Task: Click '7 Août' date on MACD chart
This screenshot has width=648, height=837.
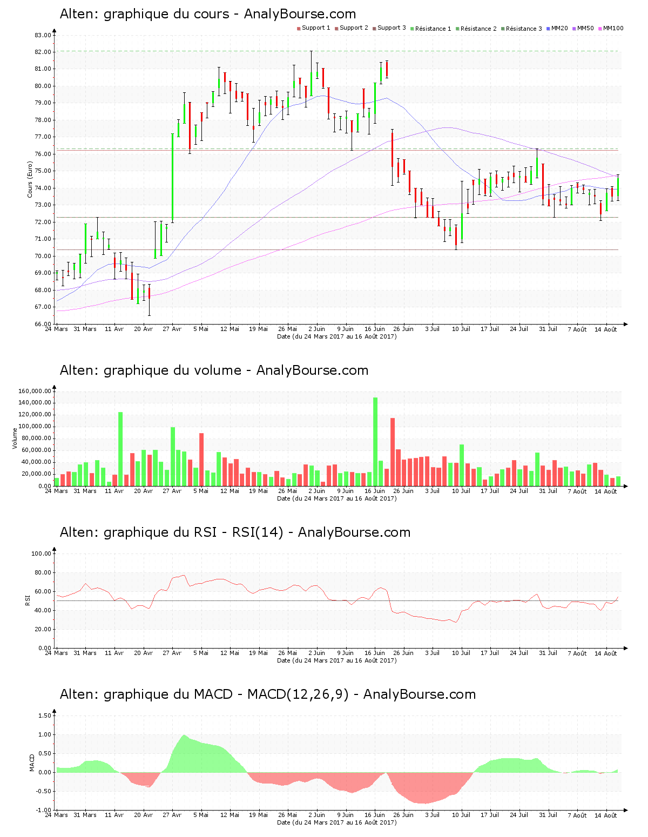Action: click(577, 815)
